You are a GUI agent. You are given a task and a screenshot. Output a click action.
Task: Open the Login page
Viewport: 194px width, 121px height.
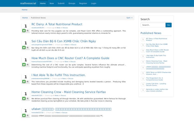click(x=93, y=3)
